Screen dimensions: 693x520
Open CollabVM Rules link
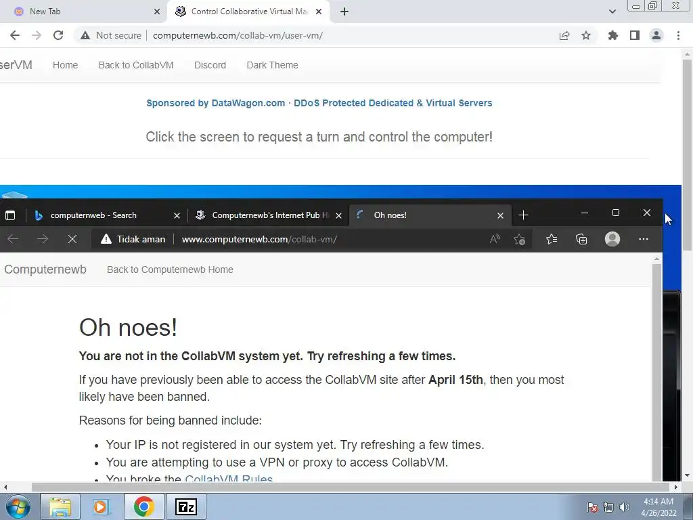229,478
